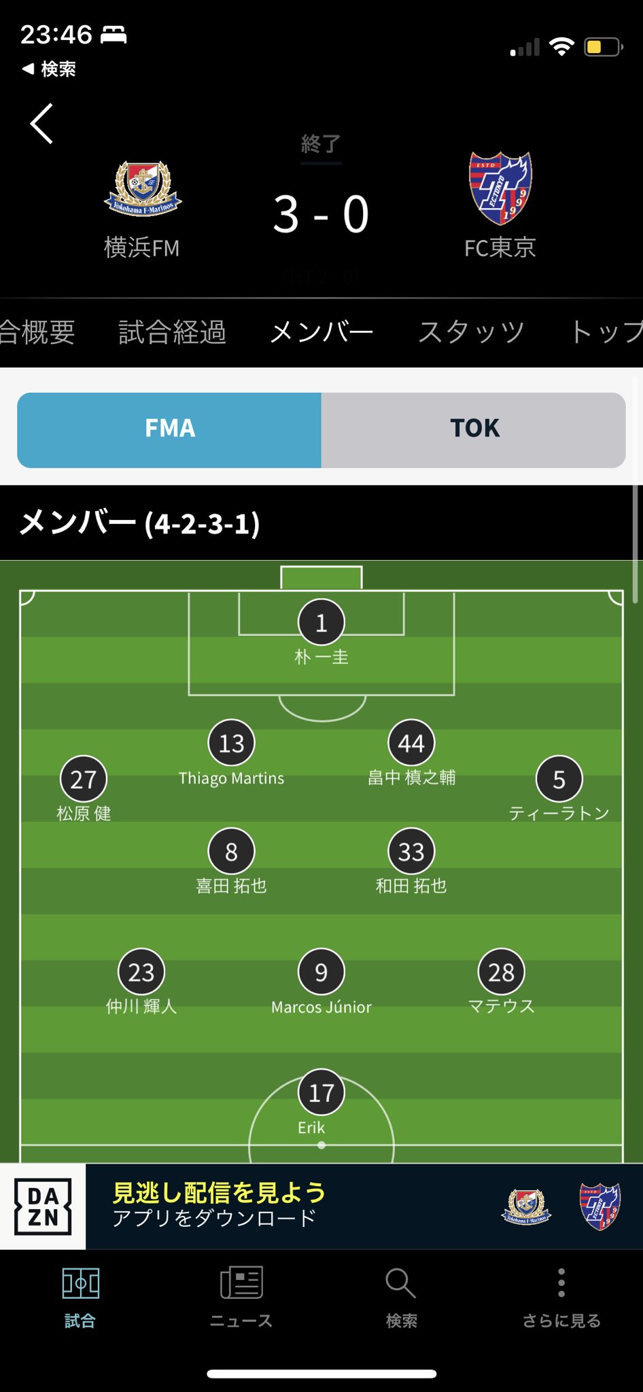Image resolution: width=643 pixels, height=1392 pixels.
Task: Select the スタッツ stats tab
Action: click(471, 332)
